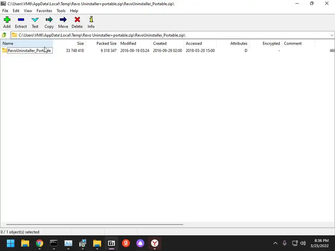
Task: Open the Tools menu
Action: click(61, 11)
